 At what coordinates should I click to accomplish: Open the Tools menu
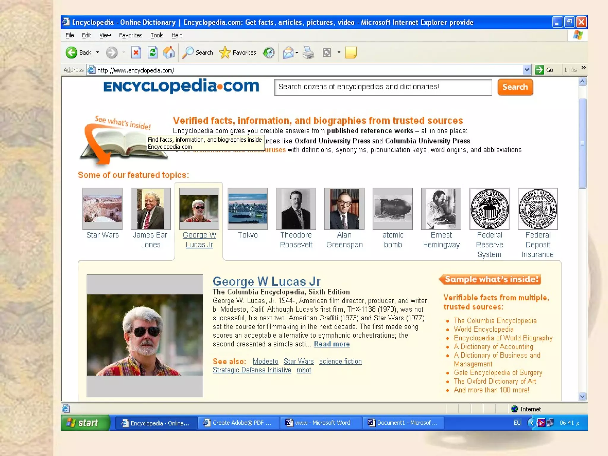157,35
